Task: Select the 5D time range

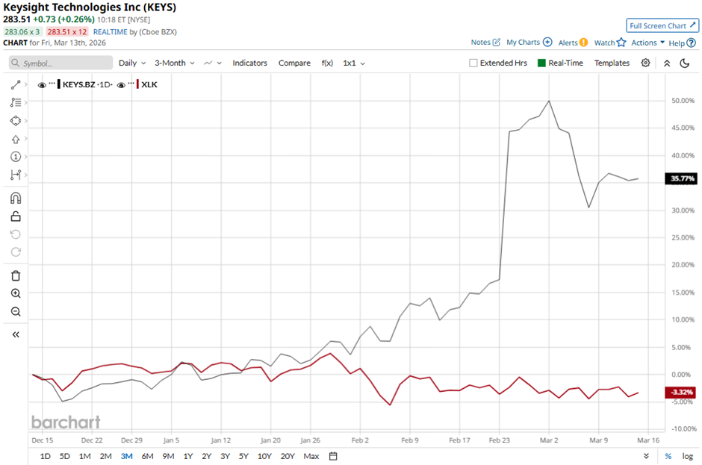Action: coord(65,456)
